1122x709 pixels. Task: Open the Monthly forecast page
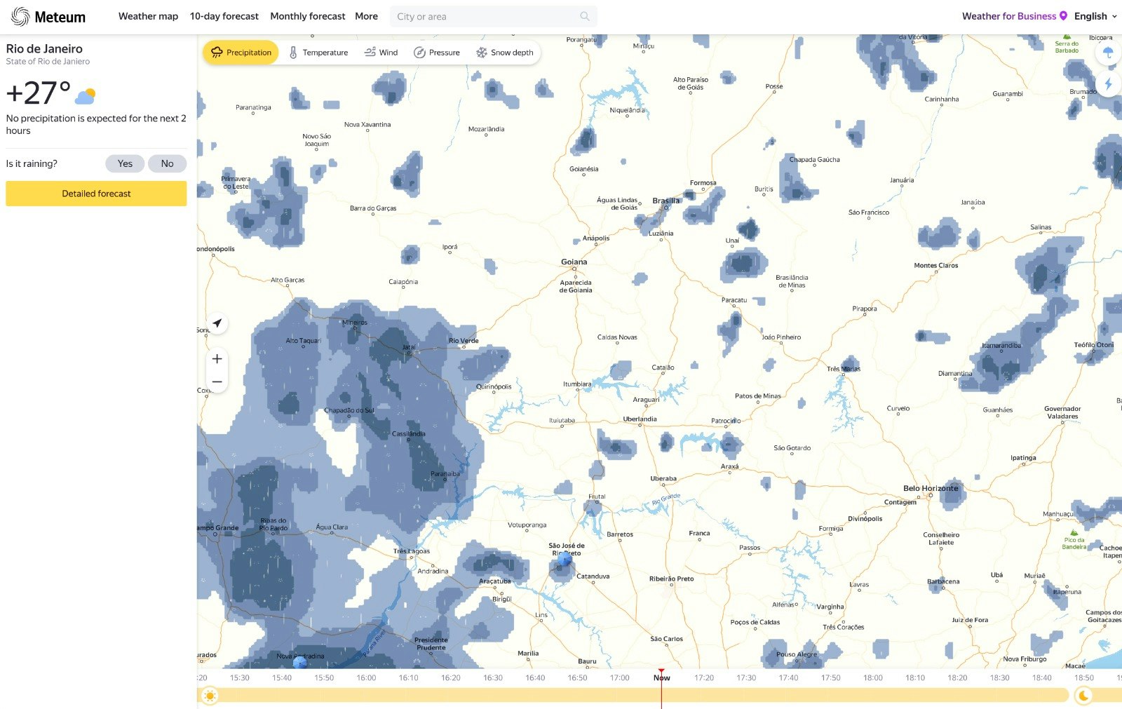pos(308,16)
